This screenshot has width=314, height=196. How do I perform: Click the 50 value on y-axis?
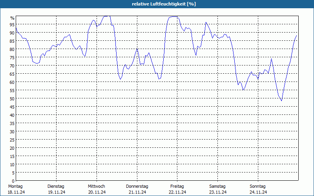[x=12, y=99]
